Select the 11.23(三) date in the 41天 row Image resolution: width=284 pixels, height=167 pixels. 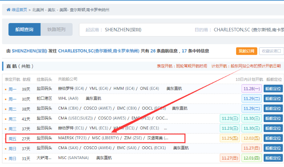coord(230,118)
